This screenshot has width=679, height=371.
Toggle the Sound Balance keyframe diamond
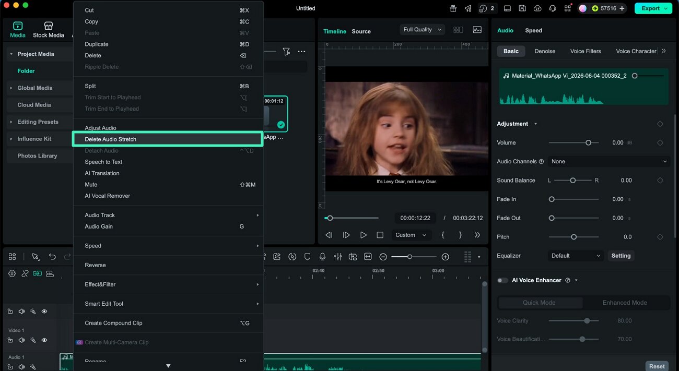pos(660,180)
